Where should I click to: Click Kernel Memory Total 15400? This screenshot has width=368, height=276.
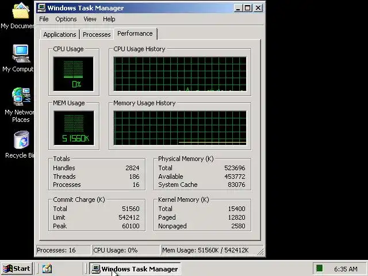236,209
